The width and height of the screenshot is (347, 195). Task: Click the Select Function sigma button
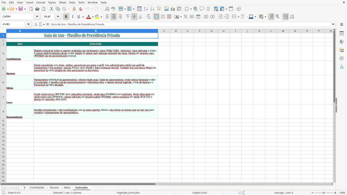[x=40, y=24]
